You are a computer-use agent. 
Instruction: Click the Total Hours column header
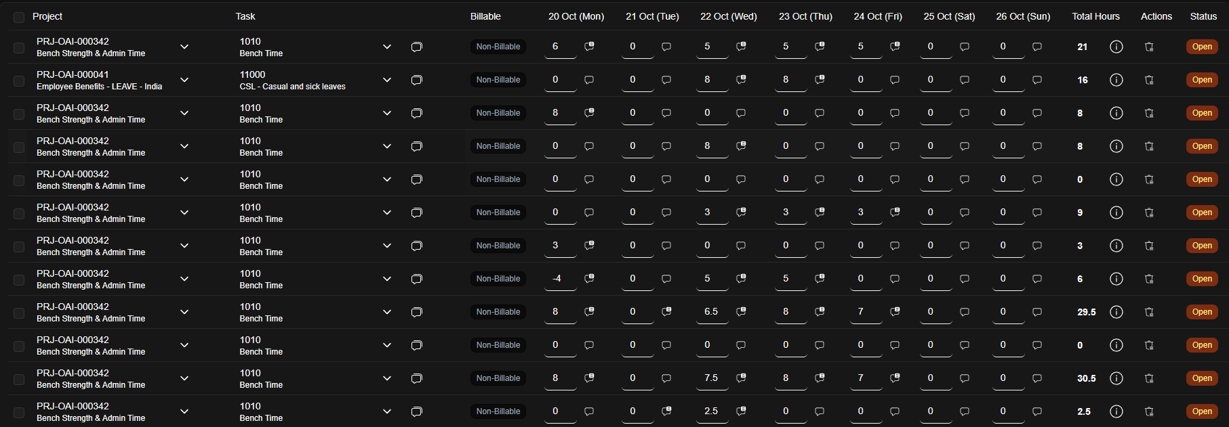(1095, 16)
